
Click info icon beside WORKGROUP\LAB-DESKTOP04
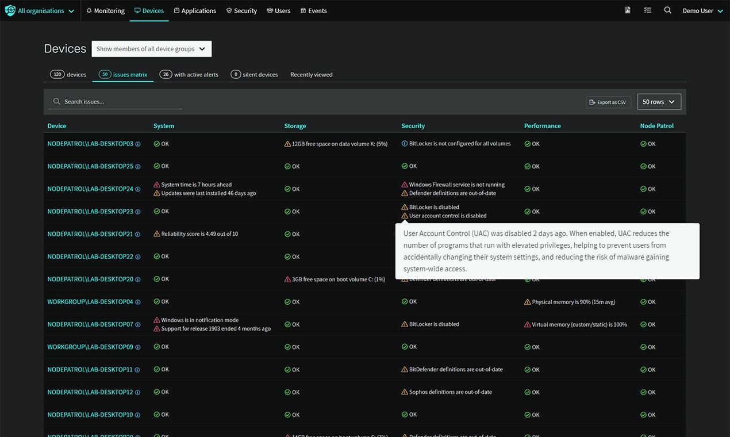136,301
